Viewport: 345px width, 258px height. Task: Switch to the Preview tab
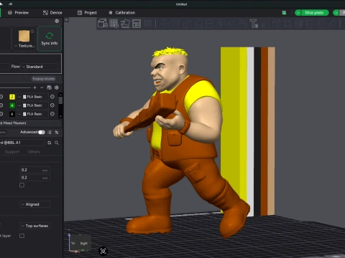point(18,13)
